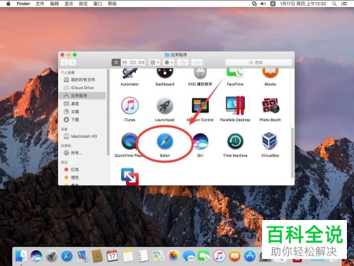Open the item arrangement dropdown
Viewport: 354px width, 266px height.
(154, 62)
